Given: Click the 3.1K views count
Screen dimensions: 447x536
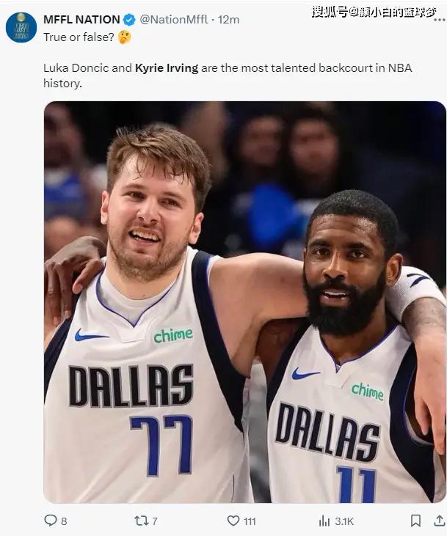Looking at the screenshot, I should pyautogui.click(x=344, y=521).
